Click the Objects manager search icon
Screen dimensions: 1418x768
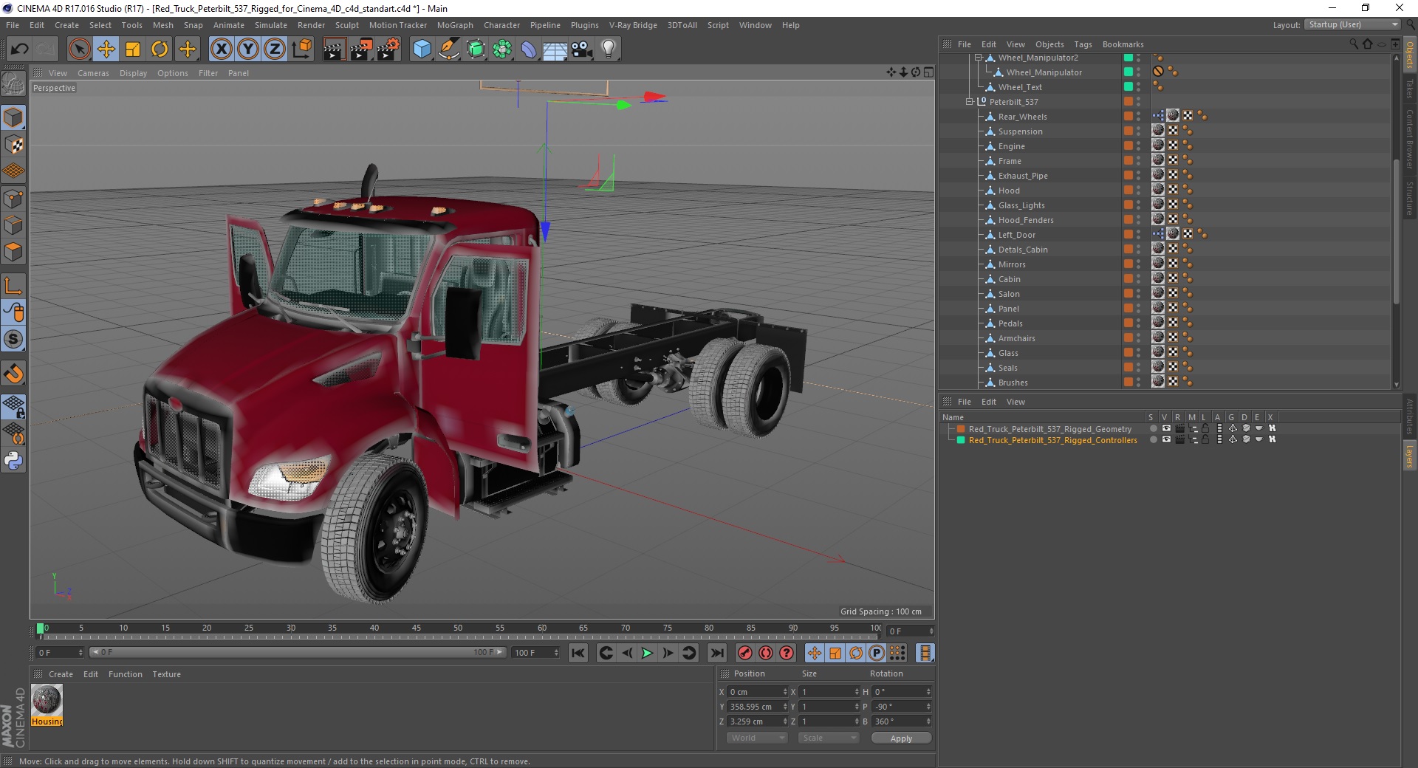click(x=1353, y=44)
